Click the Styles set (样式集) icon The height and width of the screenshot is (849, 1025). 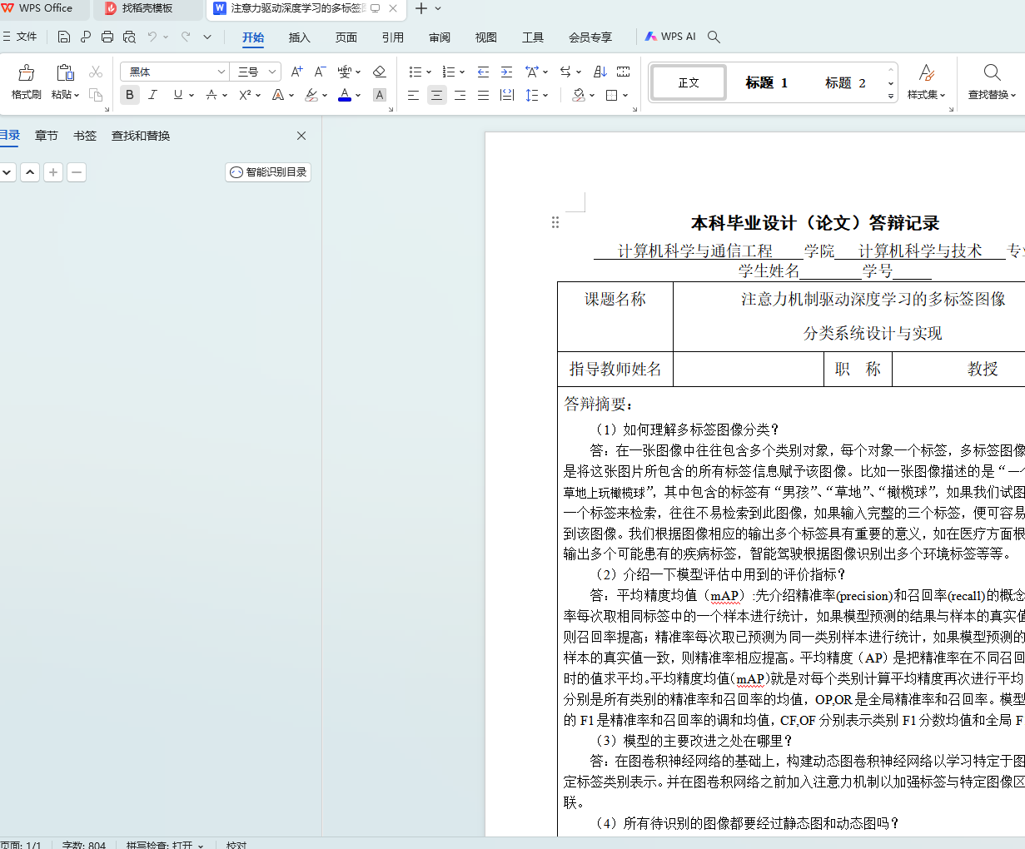coord(926,72)
